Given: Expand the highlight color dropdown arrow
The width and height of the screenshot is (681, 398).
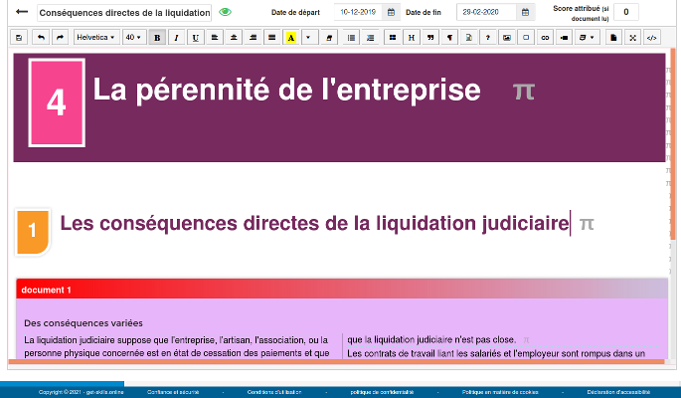Looking at the screenshot, I should click(x=308, y=37).
